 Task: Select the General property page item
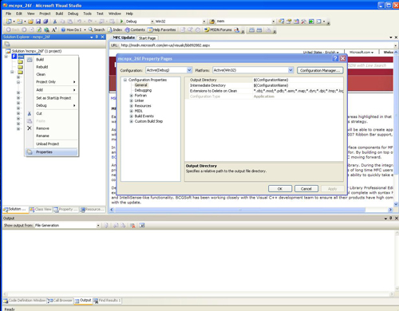click(140, 85)
